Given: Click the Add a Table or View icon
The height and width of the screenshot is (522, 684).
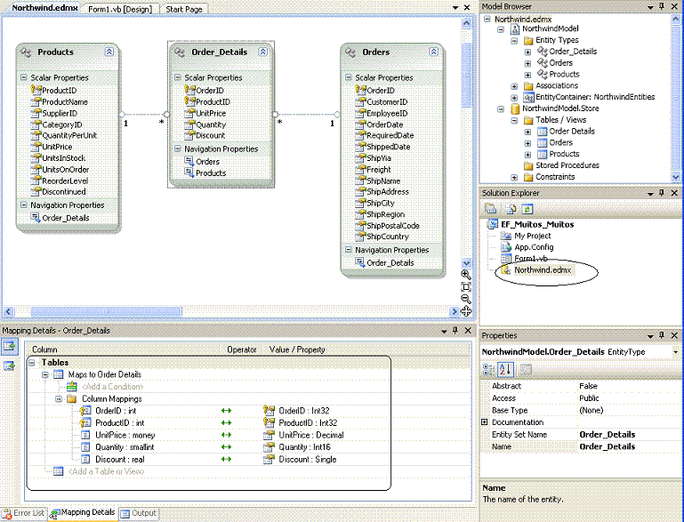Looking at the screenshot, I should (58, 471).
